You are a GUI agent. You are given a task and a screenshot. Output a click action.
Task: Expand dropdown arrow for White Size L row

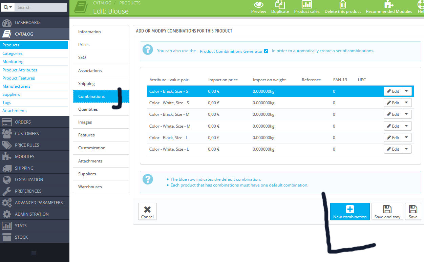(x=407, y=149)
